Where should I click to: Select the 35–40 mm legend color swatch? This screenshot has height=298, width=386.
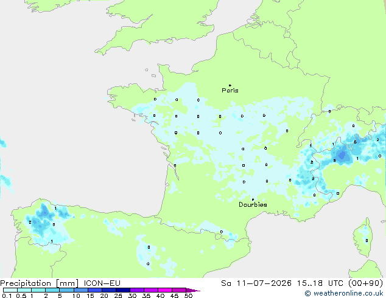click(150, 290)
